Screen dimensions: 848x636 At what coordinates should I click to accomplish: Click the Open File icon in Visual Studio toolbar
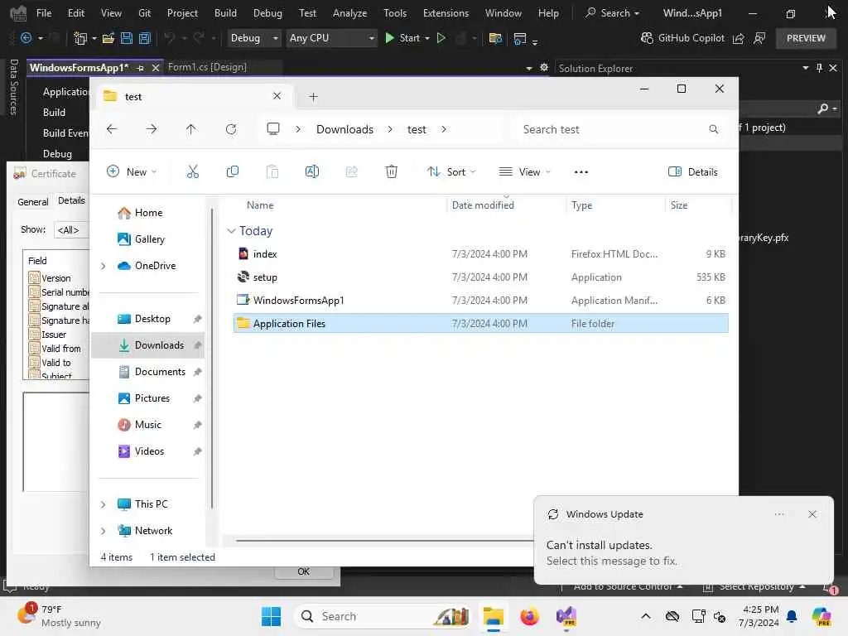point(108,38)
